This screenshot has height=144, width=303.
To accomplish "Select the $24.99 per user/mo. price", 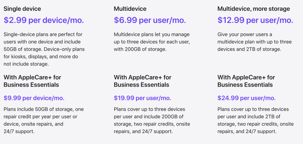I will (x=247, y=98).
